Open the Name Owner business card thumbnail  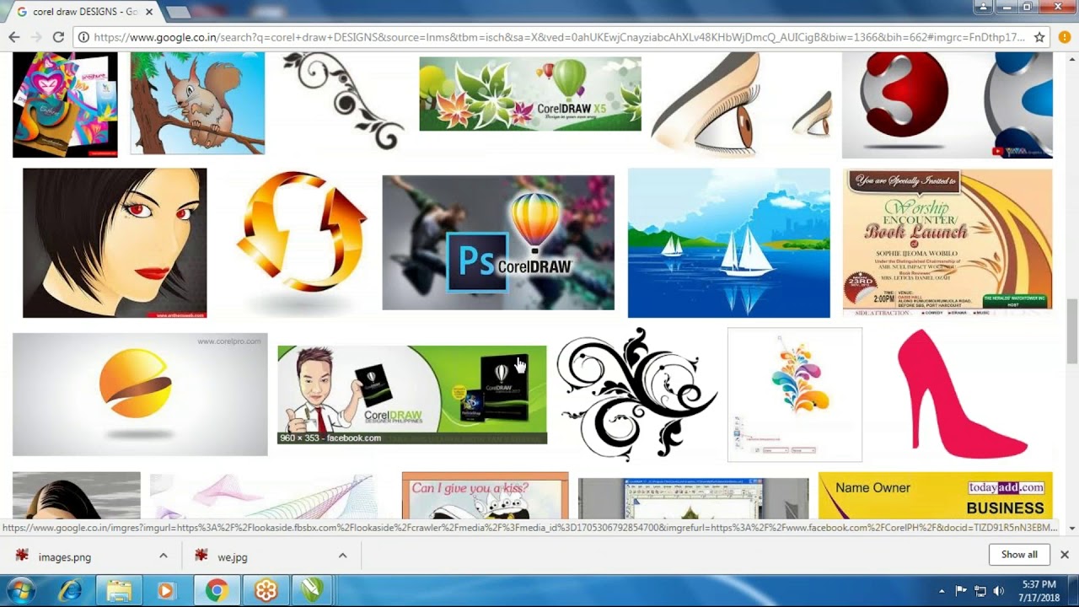click(936, 496)
